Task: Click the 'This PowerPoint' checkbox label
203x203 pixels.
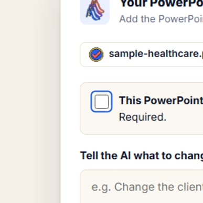Action: pyautogui.click(x=161, y=100)
